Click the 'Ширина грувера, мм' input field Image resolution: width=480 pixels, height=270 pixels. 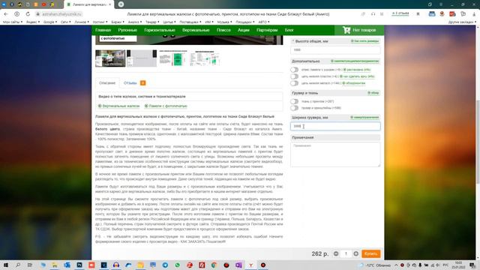click(335, 126)
